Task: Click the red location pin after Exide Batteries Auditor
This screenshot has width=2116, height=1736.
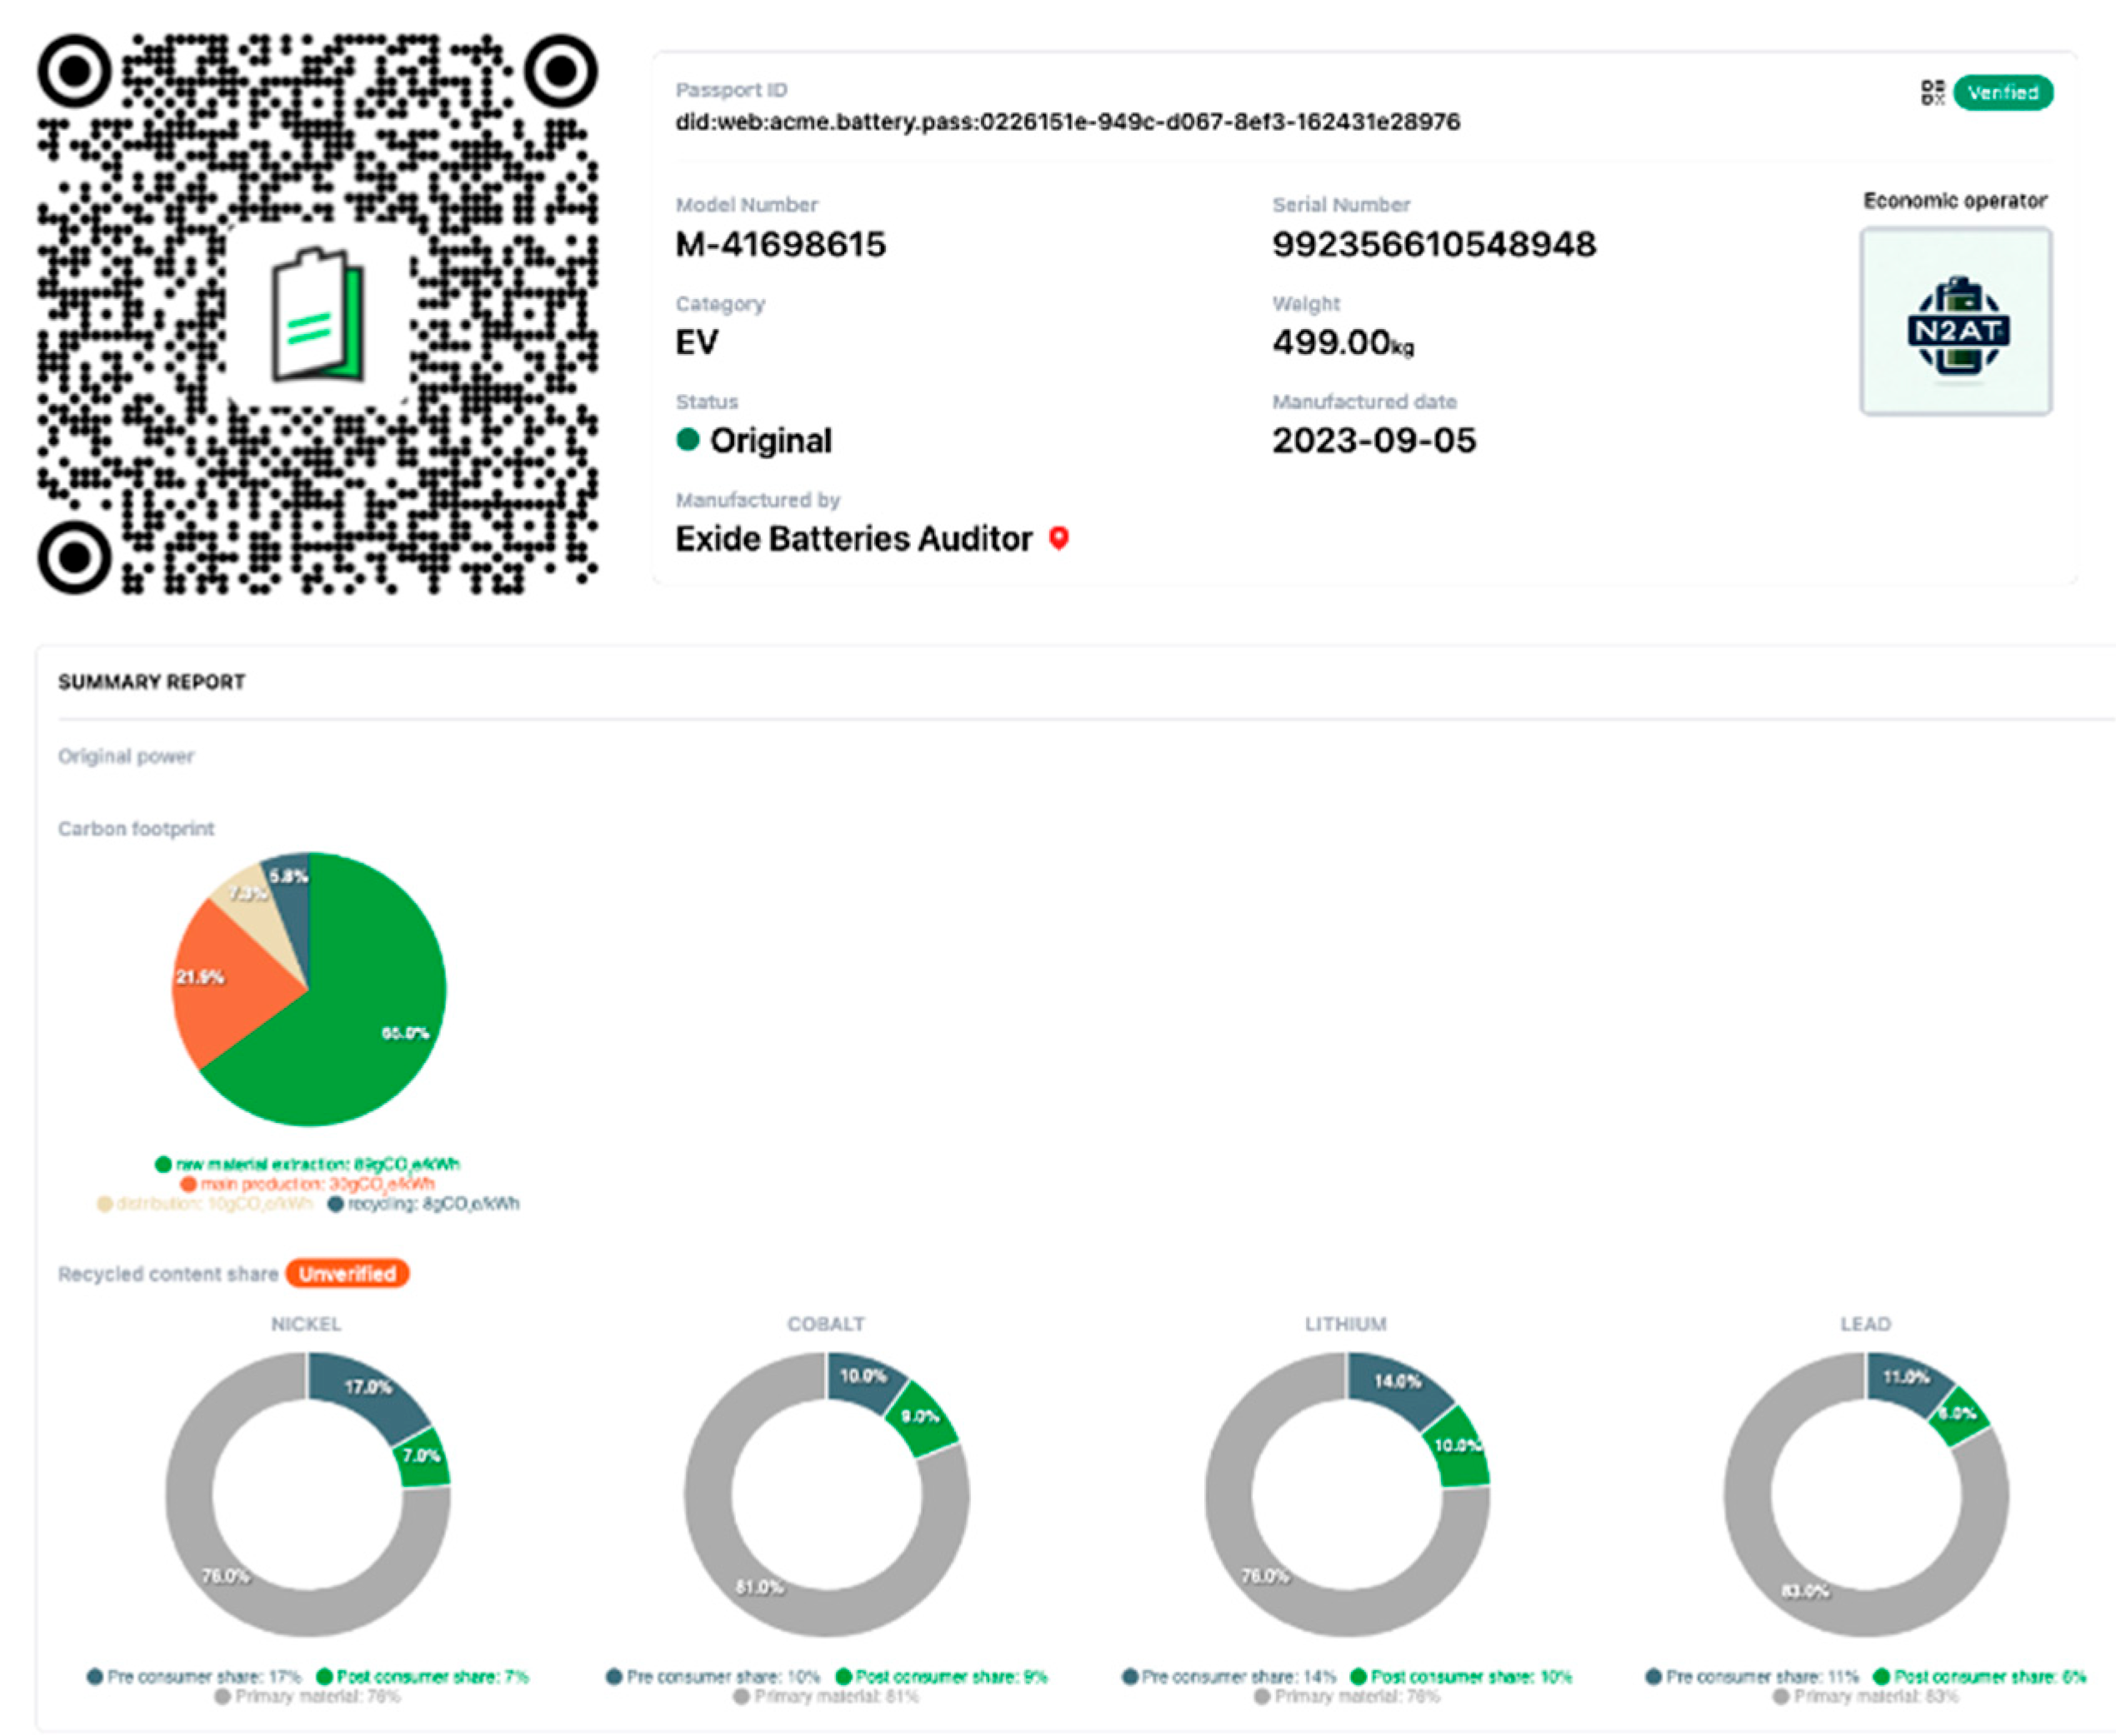Action: click(x=1058, y=538)
